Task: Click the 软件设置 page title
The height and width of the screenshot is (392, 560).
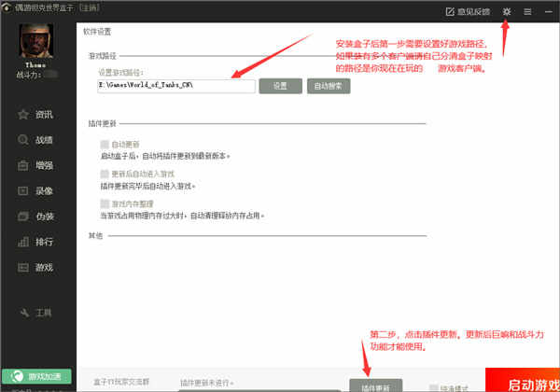Action: [97, 32]
